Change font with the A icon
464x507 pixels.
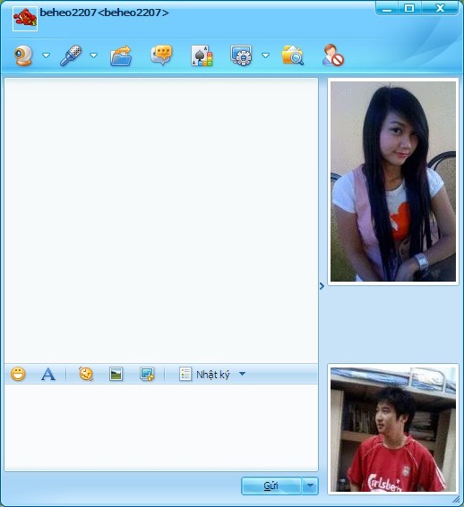click(x=48, y=374)
